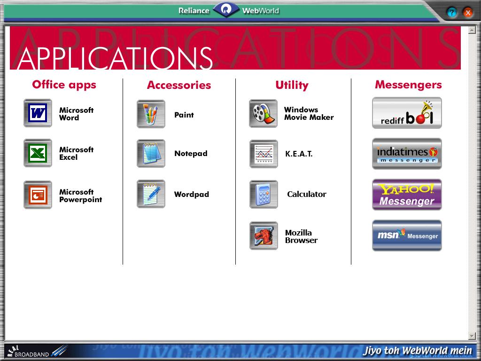Screen dimensions: 481x361
Task: Open Yahoo! Messenger button
Action: (407, 195)
